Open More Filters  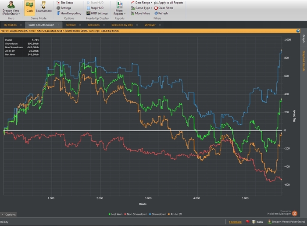(141, 13)
